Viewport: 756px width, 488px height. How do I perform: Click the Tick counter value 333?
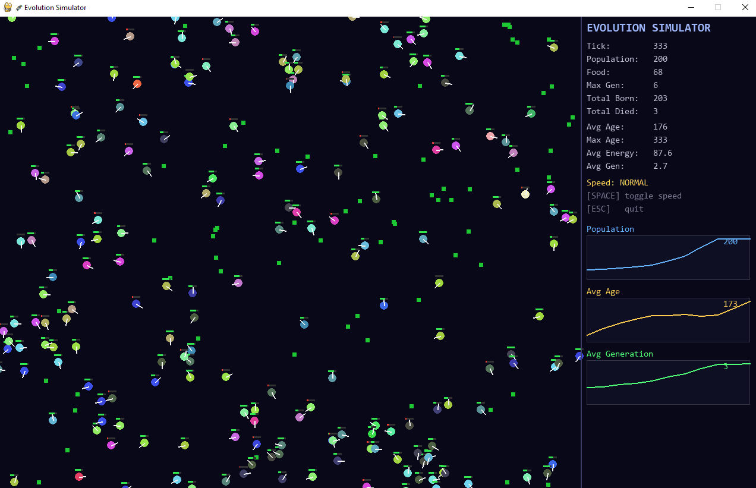tap(660, 46)
